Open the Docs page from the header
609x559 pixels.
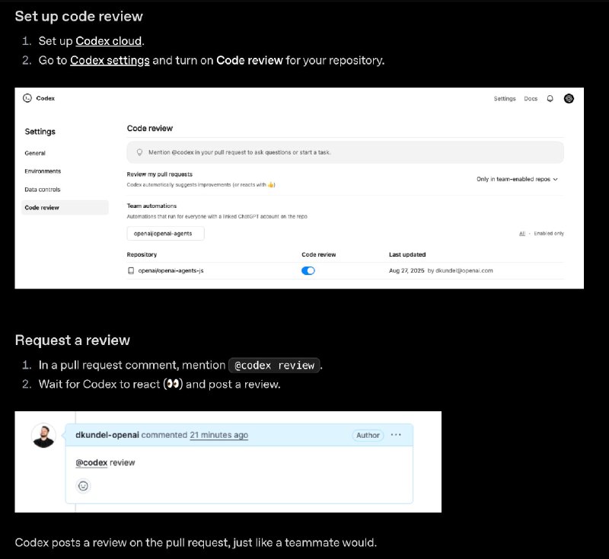click(531, 98)
